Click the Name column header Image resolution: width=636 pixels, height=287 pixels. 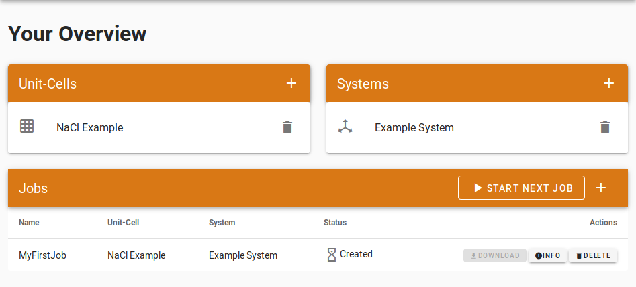[x=29, y=222]
